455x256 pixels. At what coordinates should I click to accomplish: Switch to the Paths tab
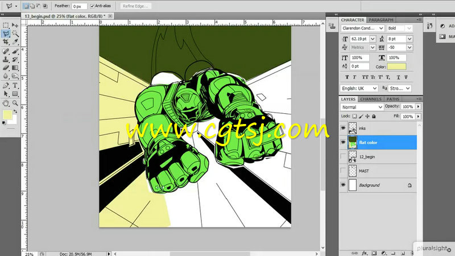coord(392,99)
